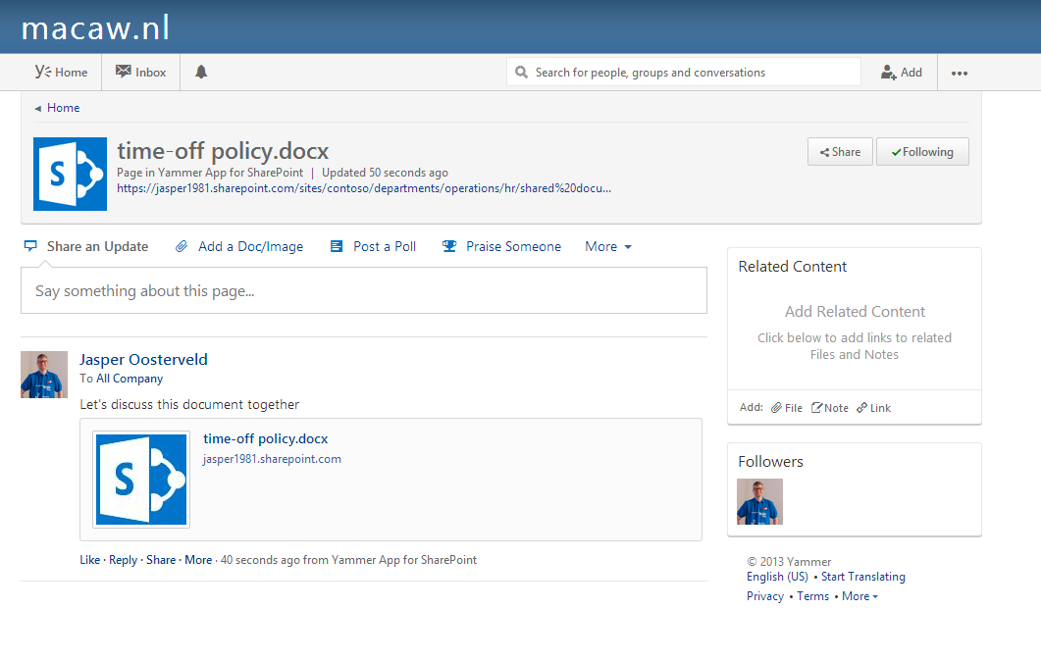This screenshot has width=1041, height=661.
Task: Click the macaw.nl network title
Action: [95, 27]
